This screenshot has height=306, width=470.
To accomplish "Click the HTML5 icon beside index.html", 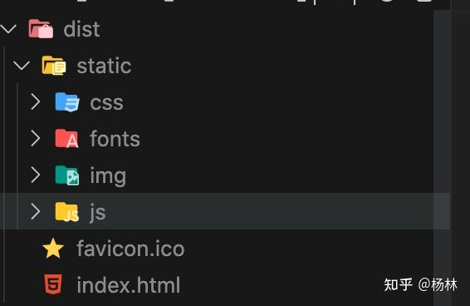I will point(53,284).
